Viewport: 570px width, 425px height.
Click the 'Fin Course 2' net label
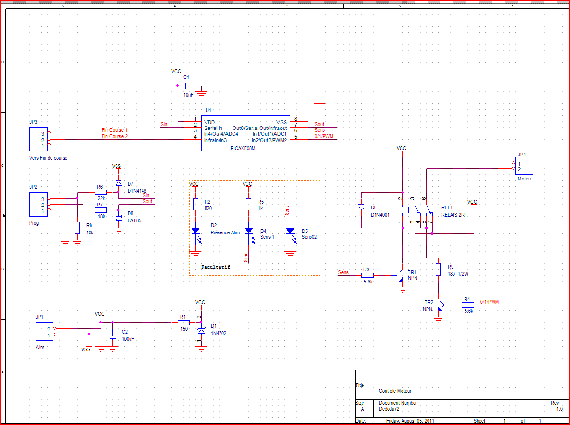click(x=115, y=136)
